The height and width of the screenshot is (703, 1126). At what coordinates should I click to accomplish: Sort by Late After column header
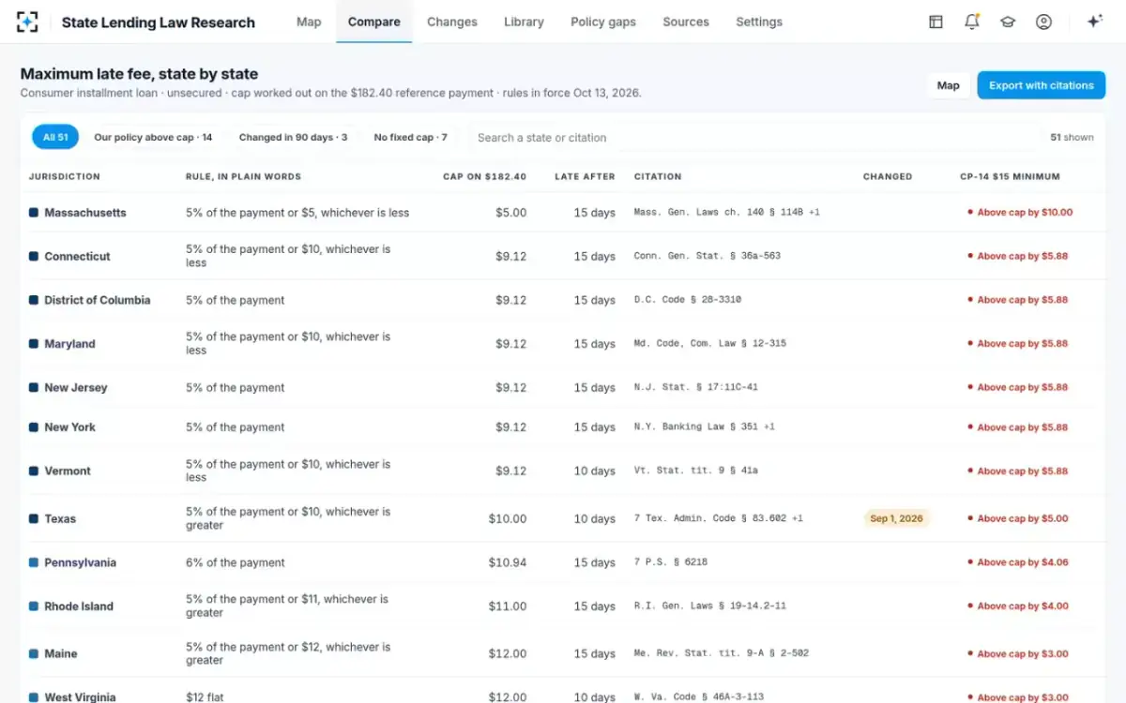[x=585, y=176]
